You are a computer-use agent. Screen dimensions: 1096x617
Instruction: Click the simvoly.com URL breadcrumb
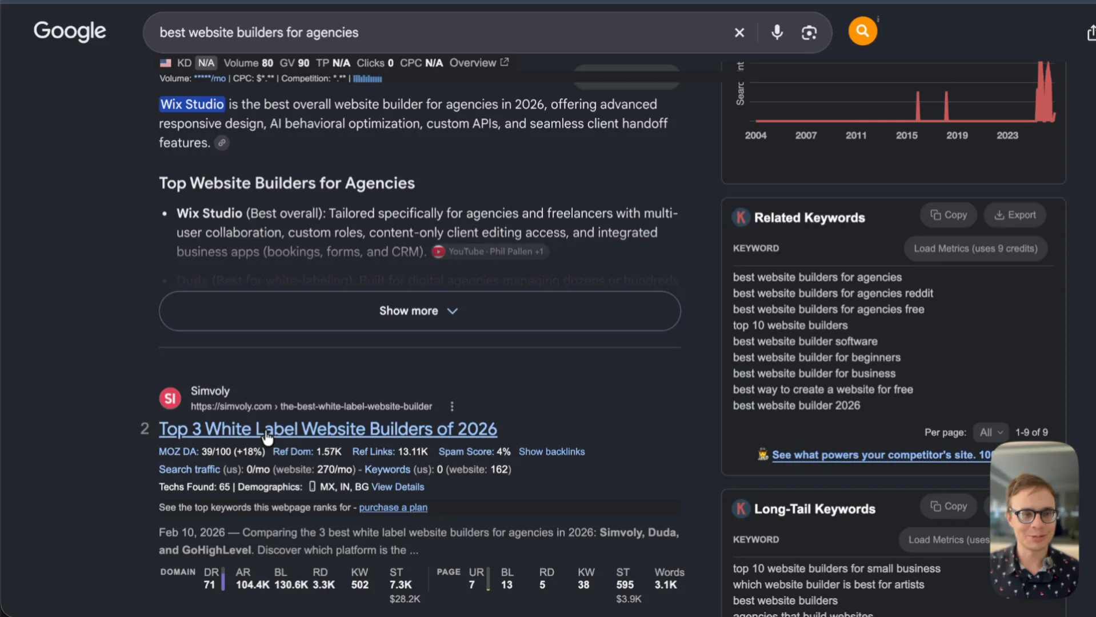(311, 406)
